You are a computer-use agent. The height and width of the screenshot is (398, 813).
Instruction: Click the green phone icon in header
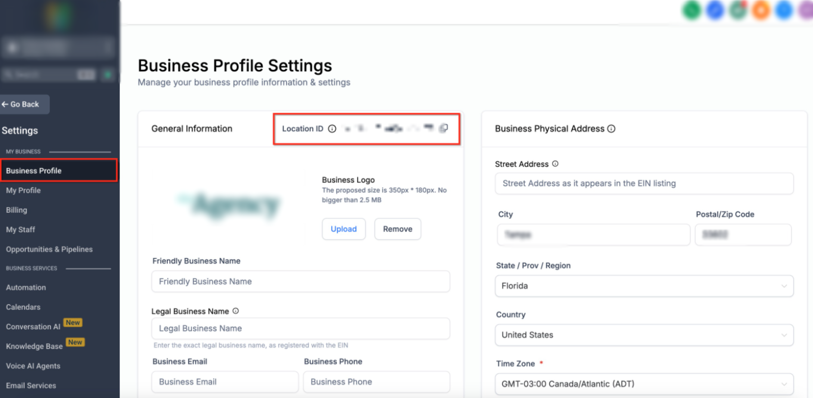(692, 10)
